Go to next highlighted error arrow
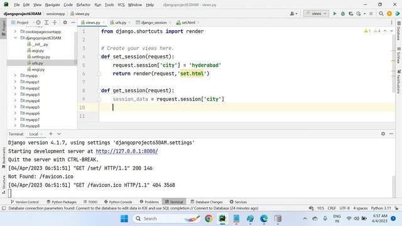402x226 pixels. point(391,31)
